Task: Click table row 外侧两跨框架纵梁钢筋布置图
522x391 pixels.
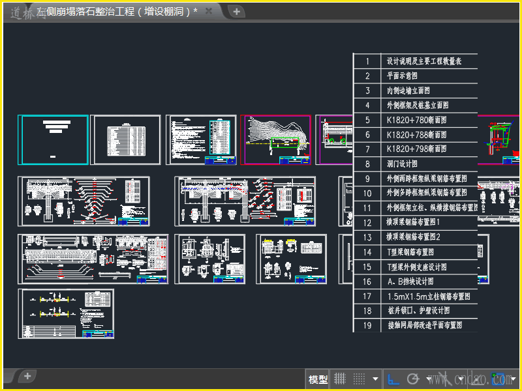Action: point(416,179)
